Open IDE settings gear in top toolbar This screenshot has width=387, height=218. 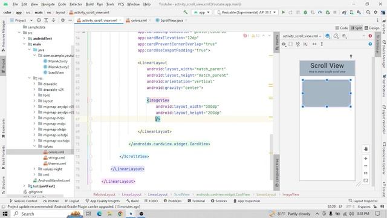[376, 12]
